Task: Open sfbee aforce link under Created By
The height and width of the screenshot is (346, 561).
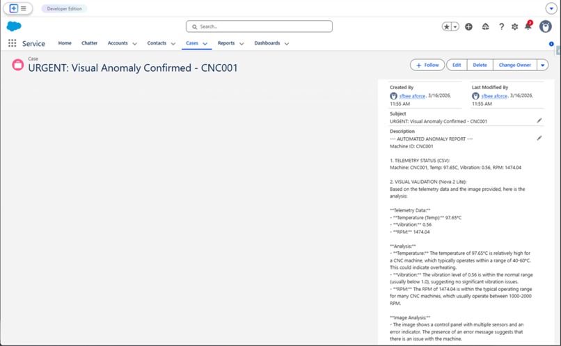Action: [412, 96]
